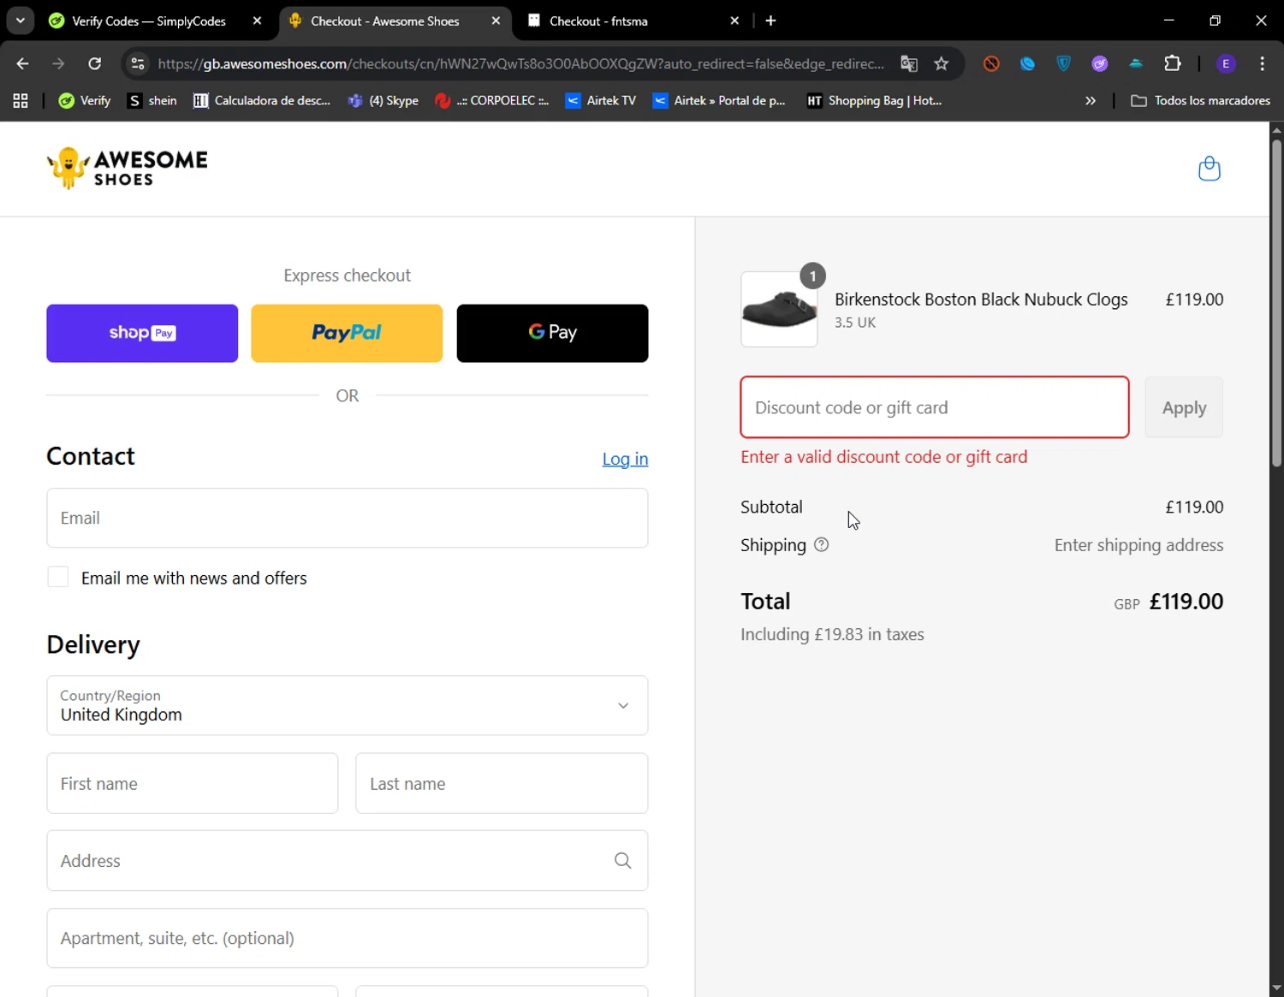Screen dimensions: 1284x997
Task: Open the Verify bookmark
Action: 85,101
